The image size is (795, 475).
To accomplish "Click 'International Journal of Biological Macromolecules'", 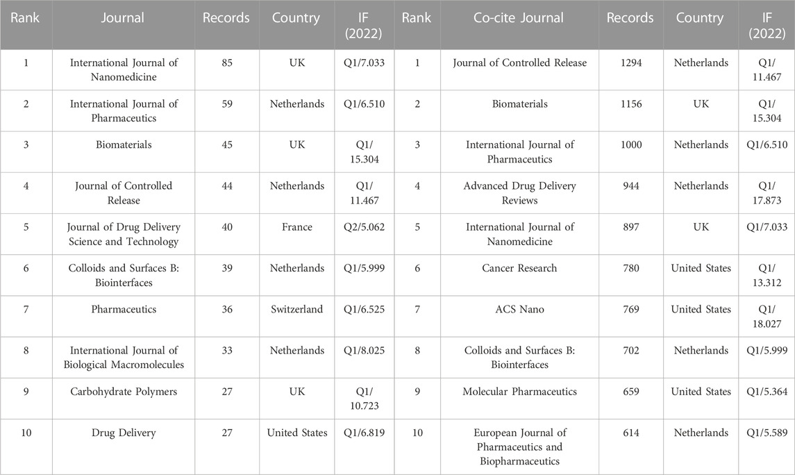I will click(124, 357).
